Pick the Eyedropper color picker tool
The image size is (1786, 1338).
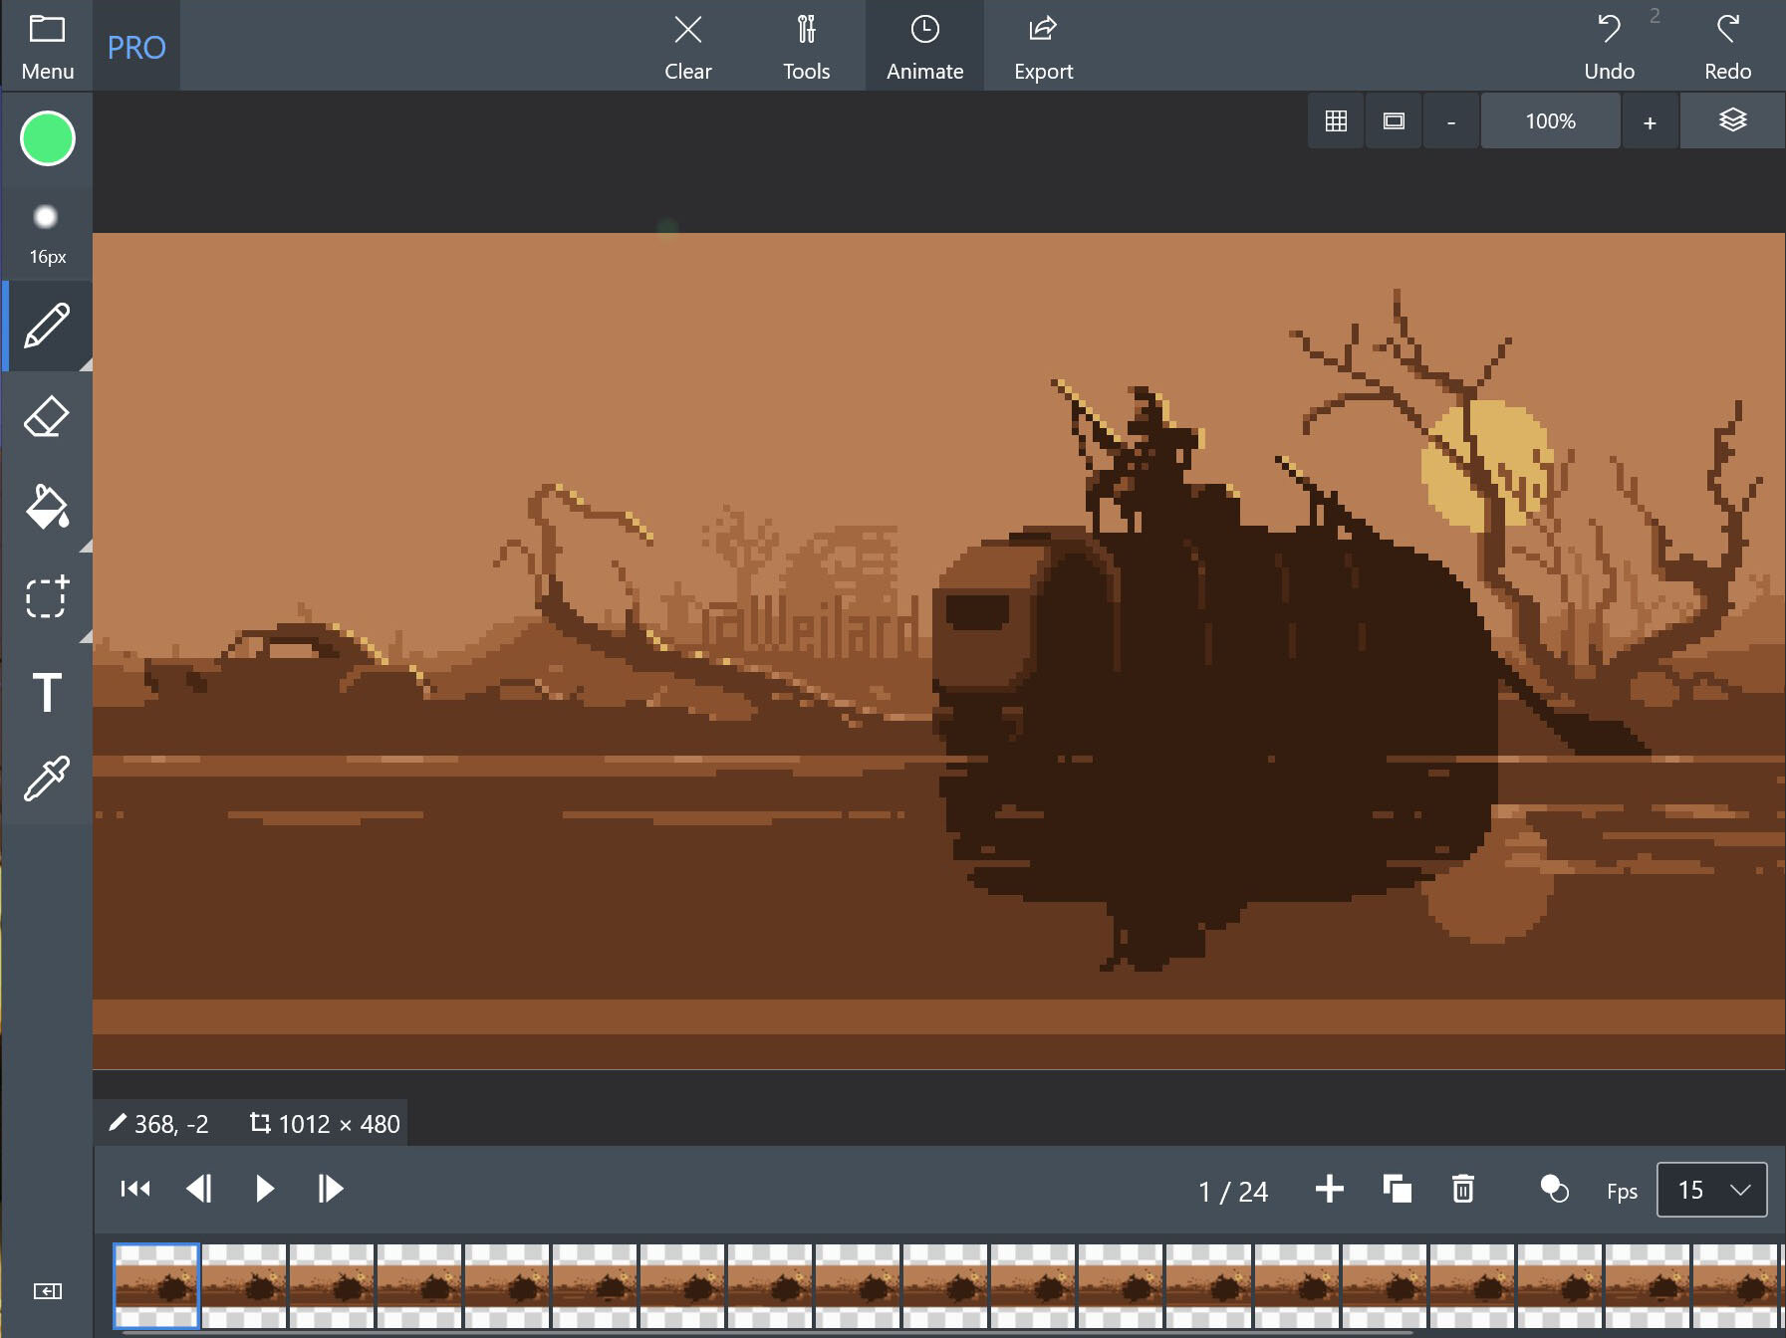point(47,779)
